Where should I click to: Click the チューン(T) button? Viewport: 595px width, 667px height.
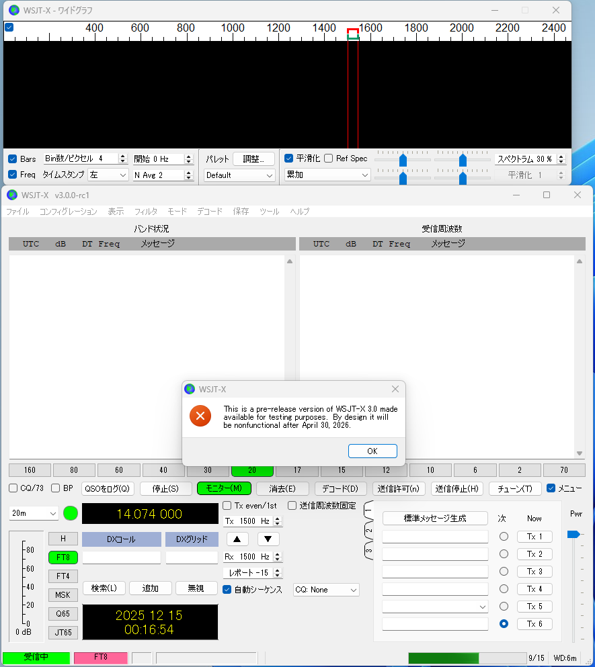(x=515, y=488)
